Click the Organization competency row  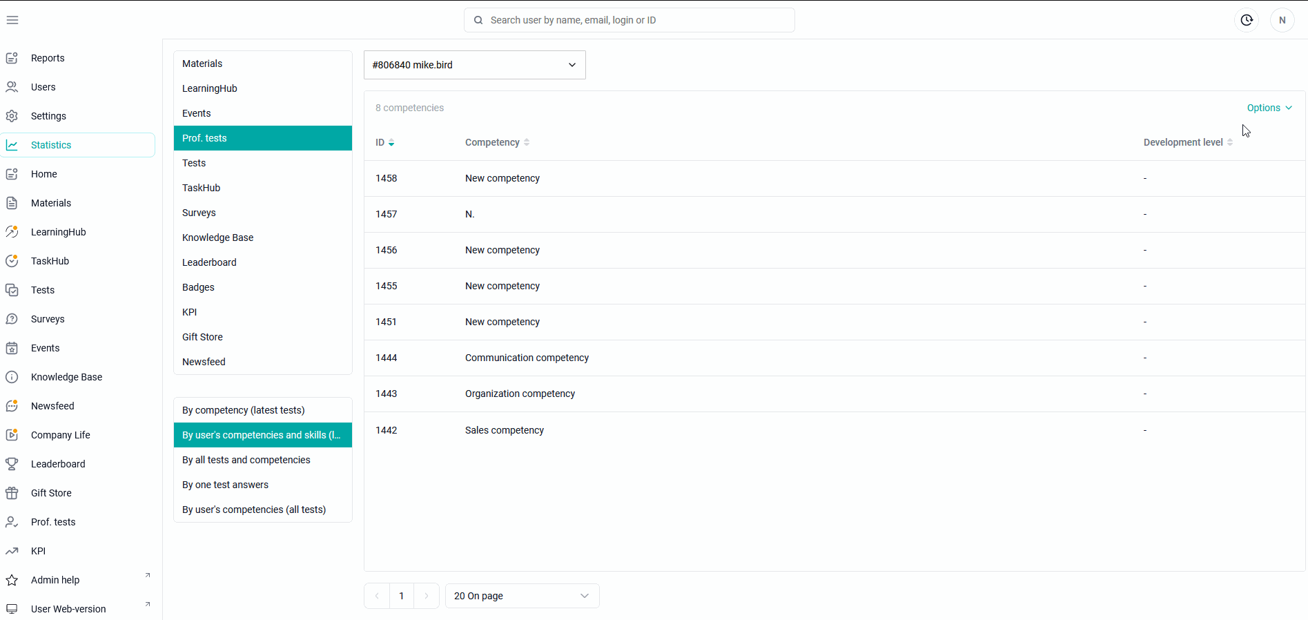click(x=834, y=394)
